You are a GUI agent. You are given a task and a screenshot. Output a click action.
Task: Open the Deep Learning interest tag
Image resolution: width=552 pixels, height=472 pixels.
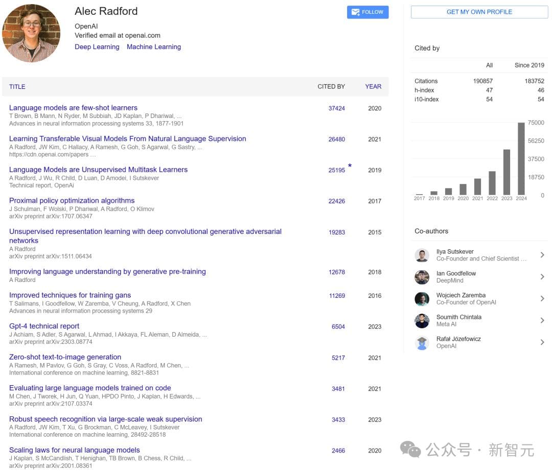pos(97,47)
